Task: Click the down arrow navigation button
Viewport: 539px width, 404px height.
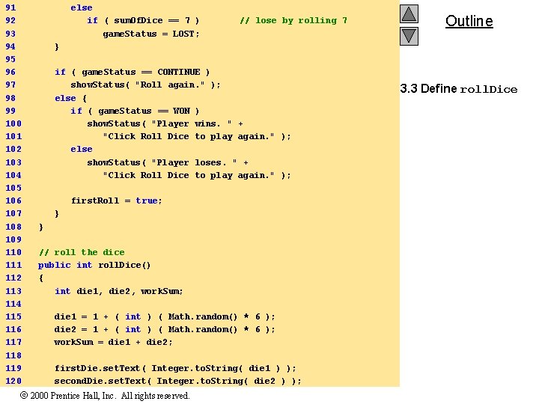Action: 409,36
